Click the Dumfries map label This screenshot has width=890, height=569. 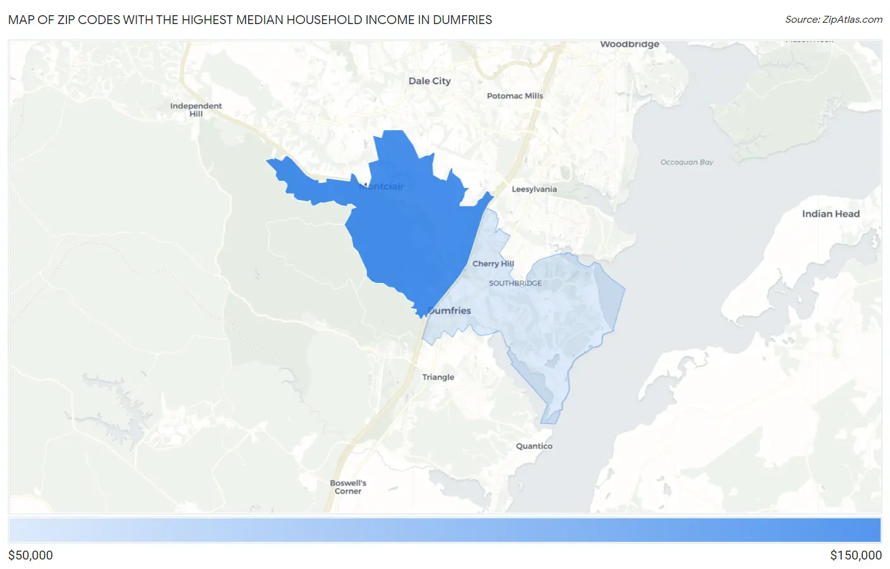pyautogui.click(x=449, y=311)
